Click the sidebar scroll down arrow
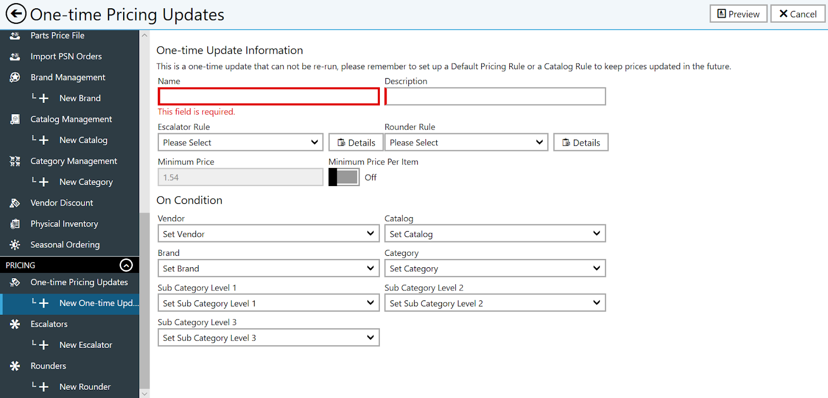This screenshot has height=398, width=828. (x=144, y=394)
